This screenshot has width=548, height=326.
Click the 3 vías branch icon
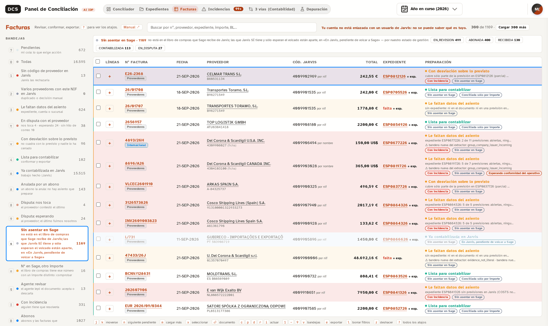251,9
